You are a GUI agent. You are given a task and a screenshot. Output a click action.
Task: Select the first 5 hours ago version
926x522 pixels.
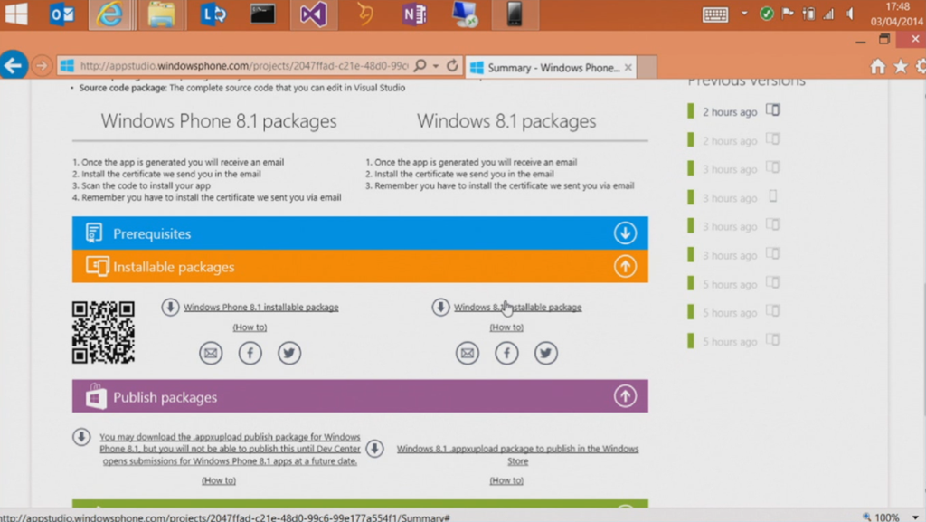730,285
